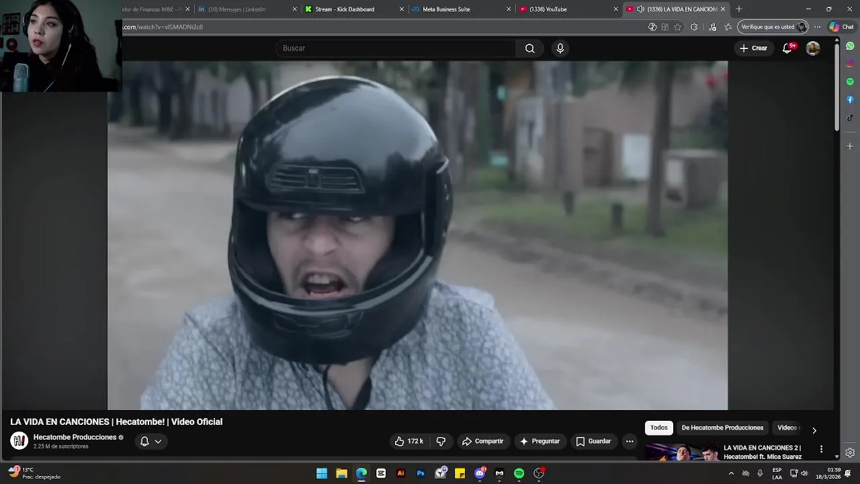This screenshot has width=860, height=484.
Task: Open the Edge favorites list icon
Action: click(728, 27)
